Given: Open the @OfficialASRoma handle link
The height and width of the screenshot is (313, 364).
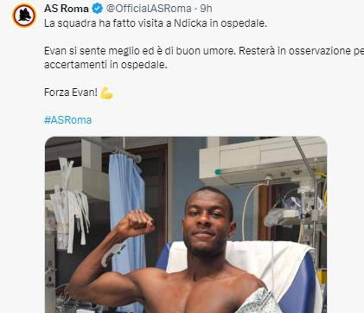Looking at the screenshot, I should tap(149, 9).
